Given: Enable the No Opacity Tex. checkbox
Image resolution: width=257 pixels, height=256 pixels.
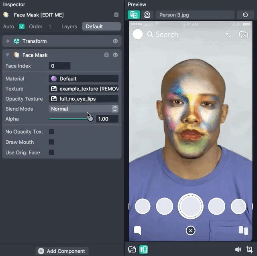Looking at the screenshot, I should point(51,132).
